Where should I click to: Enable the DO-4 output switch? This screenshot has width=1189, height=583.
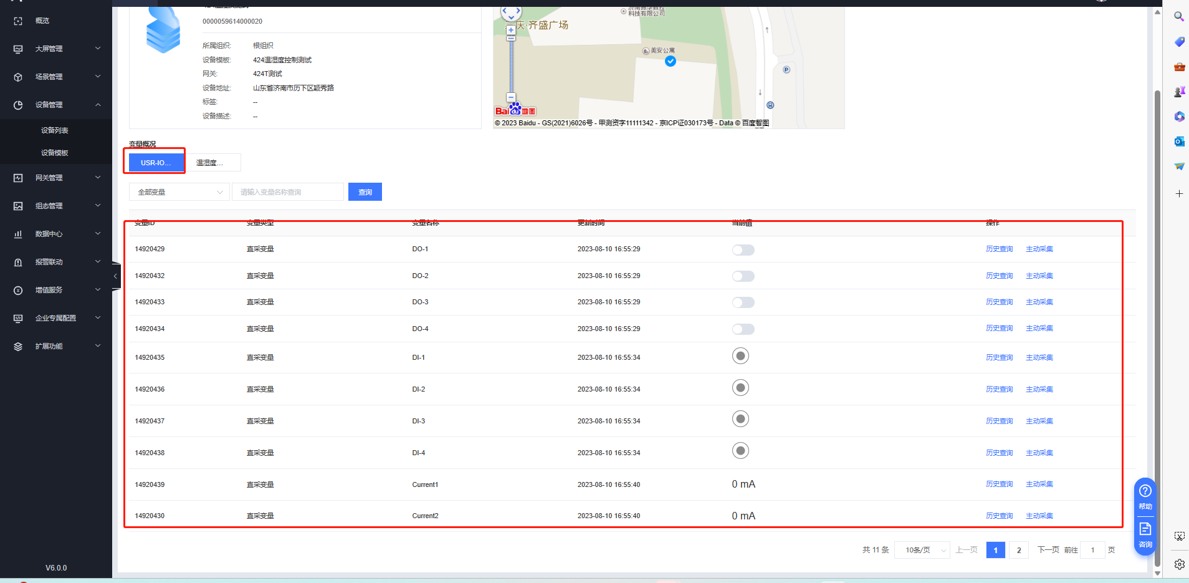pos(743,329)
